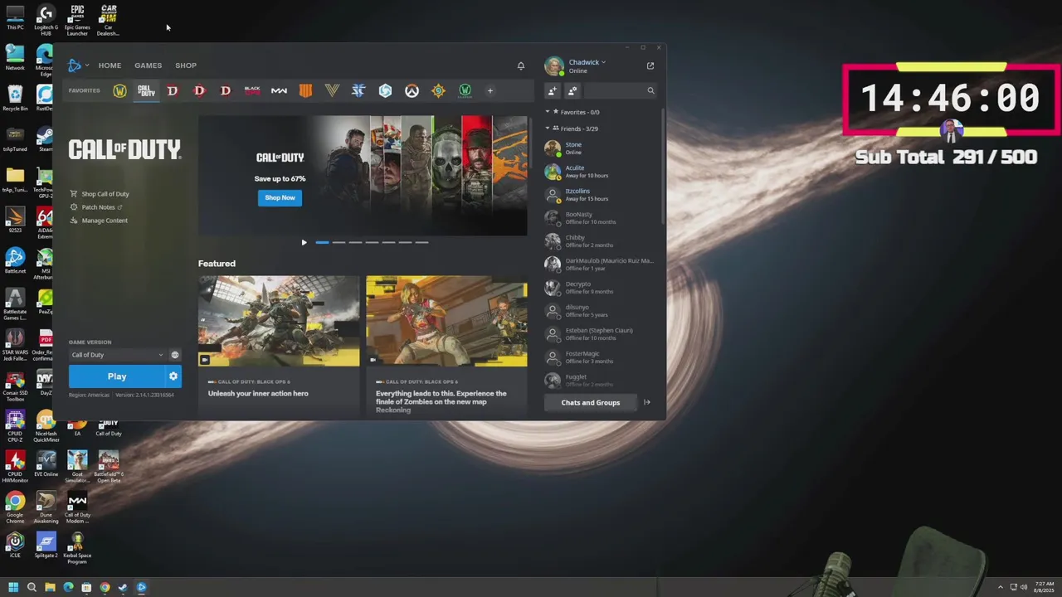
Task: Select friend Decrypto in the list
Action: tap(602, 288)
